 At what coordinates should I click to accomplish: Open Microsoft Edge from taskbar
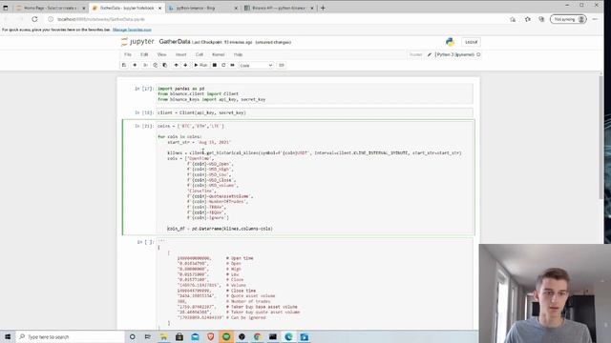[288, 336]
